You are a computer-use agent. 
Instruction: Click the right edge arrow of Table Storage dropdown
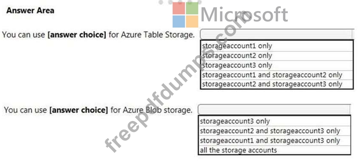(x=353, y=34)
